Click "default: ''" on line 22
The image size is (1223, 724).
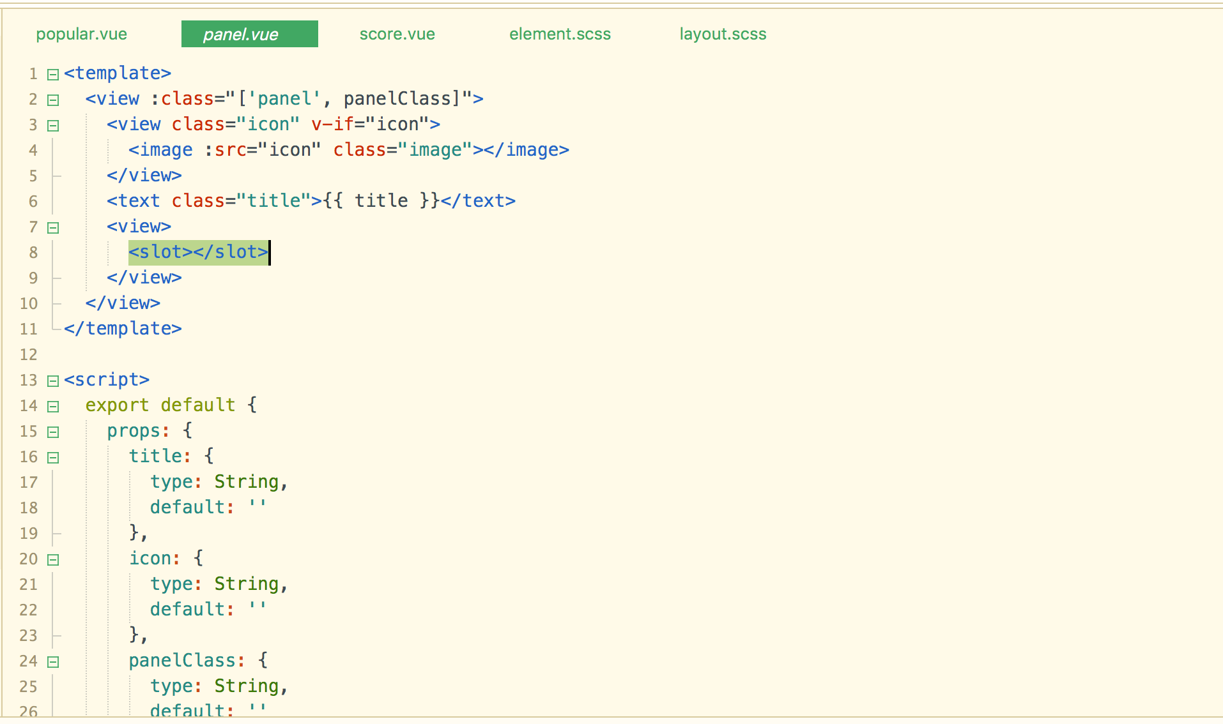pyautogui.click(x=208, y=610)
